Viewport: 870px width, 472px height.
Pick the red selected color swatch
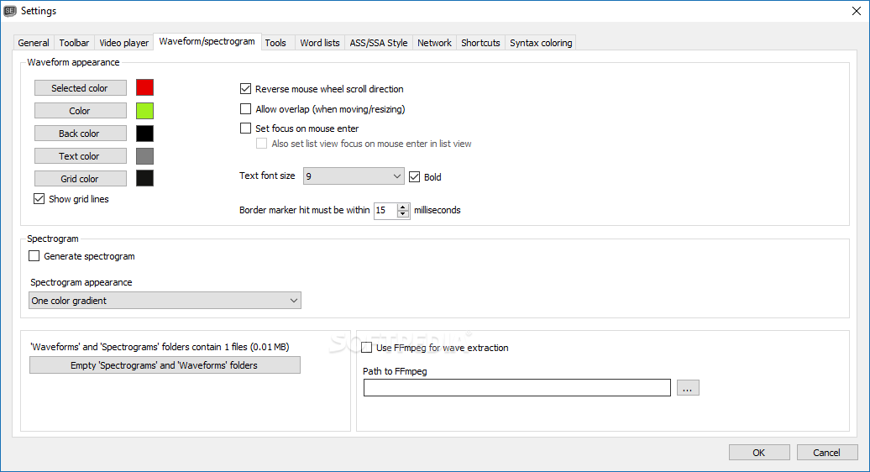pos(144,87)
